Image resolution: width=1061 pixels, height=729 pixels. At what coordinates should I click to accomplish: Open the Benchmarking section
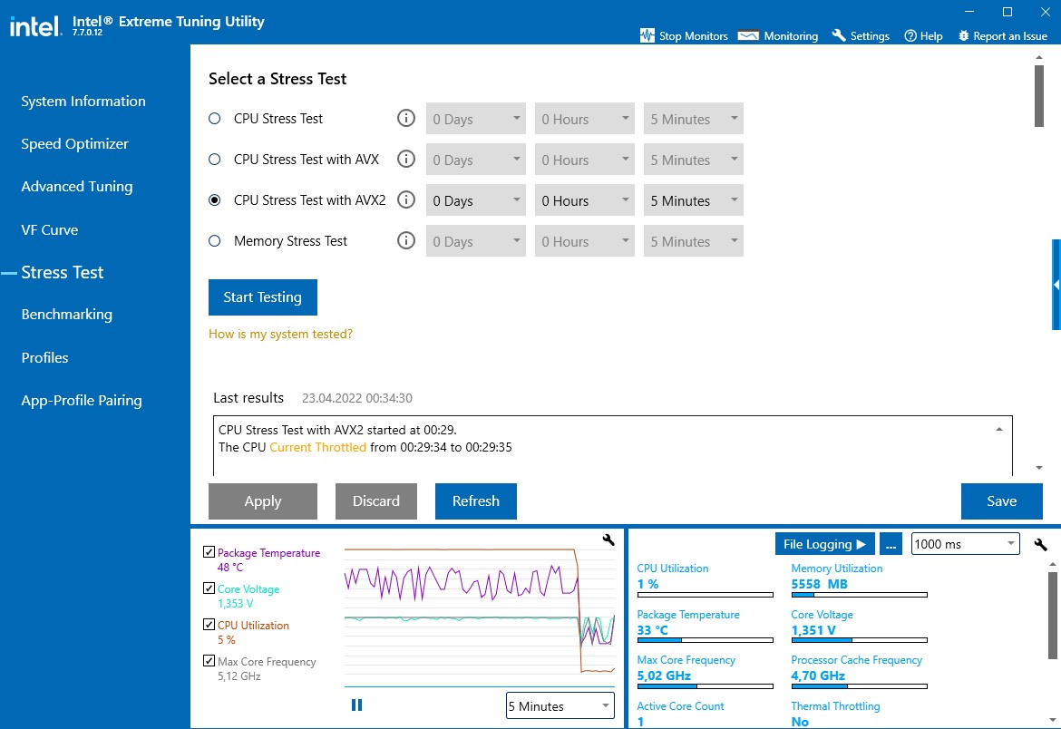[x=67, y=315]
